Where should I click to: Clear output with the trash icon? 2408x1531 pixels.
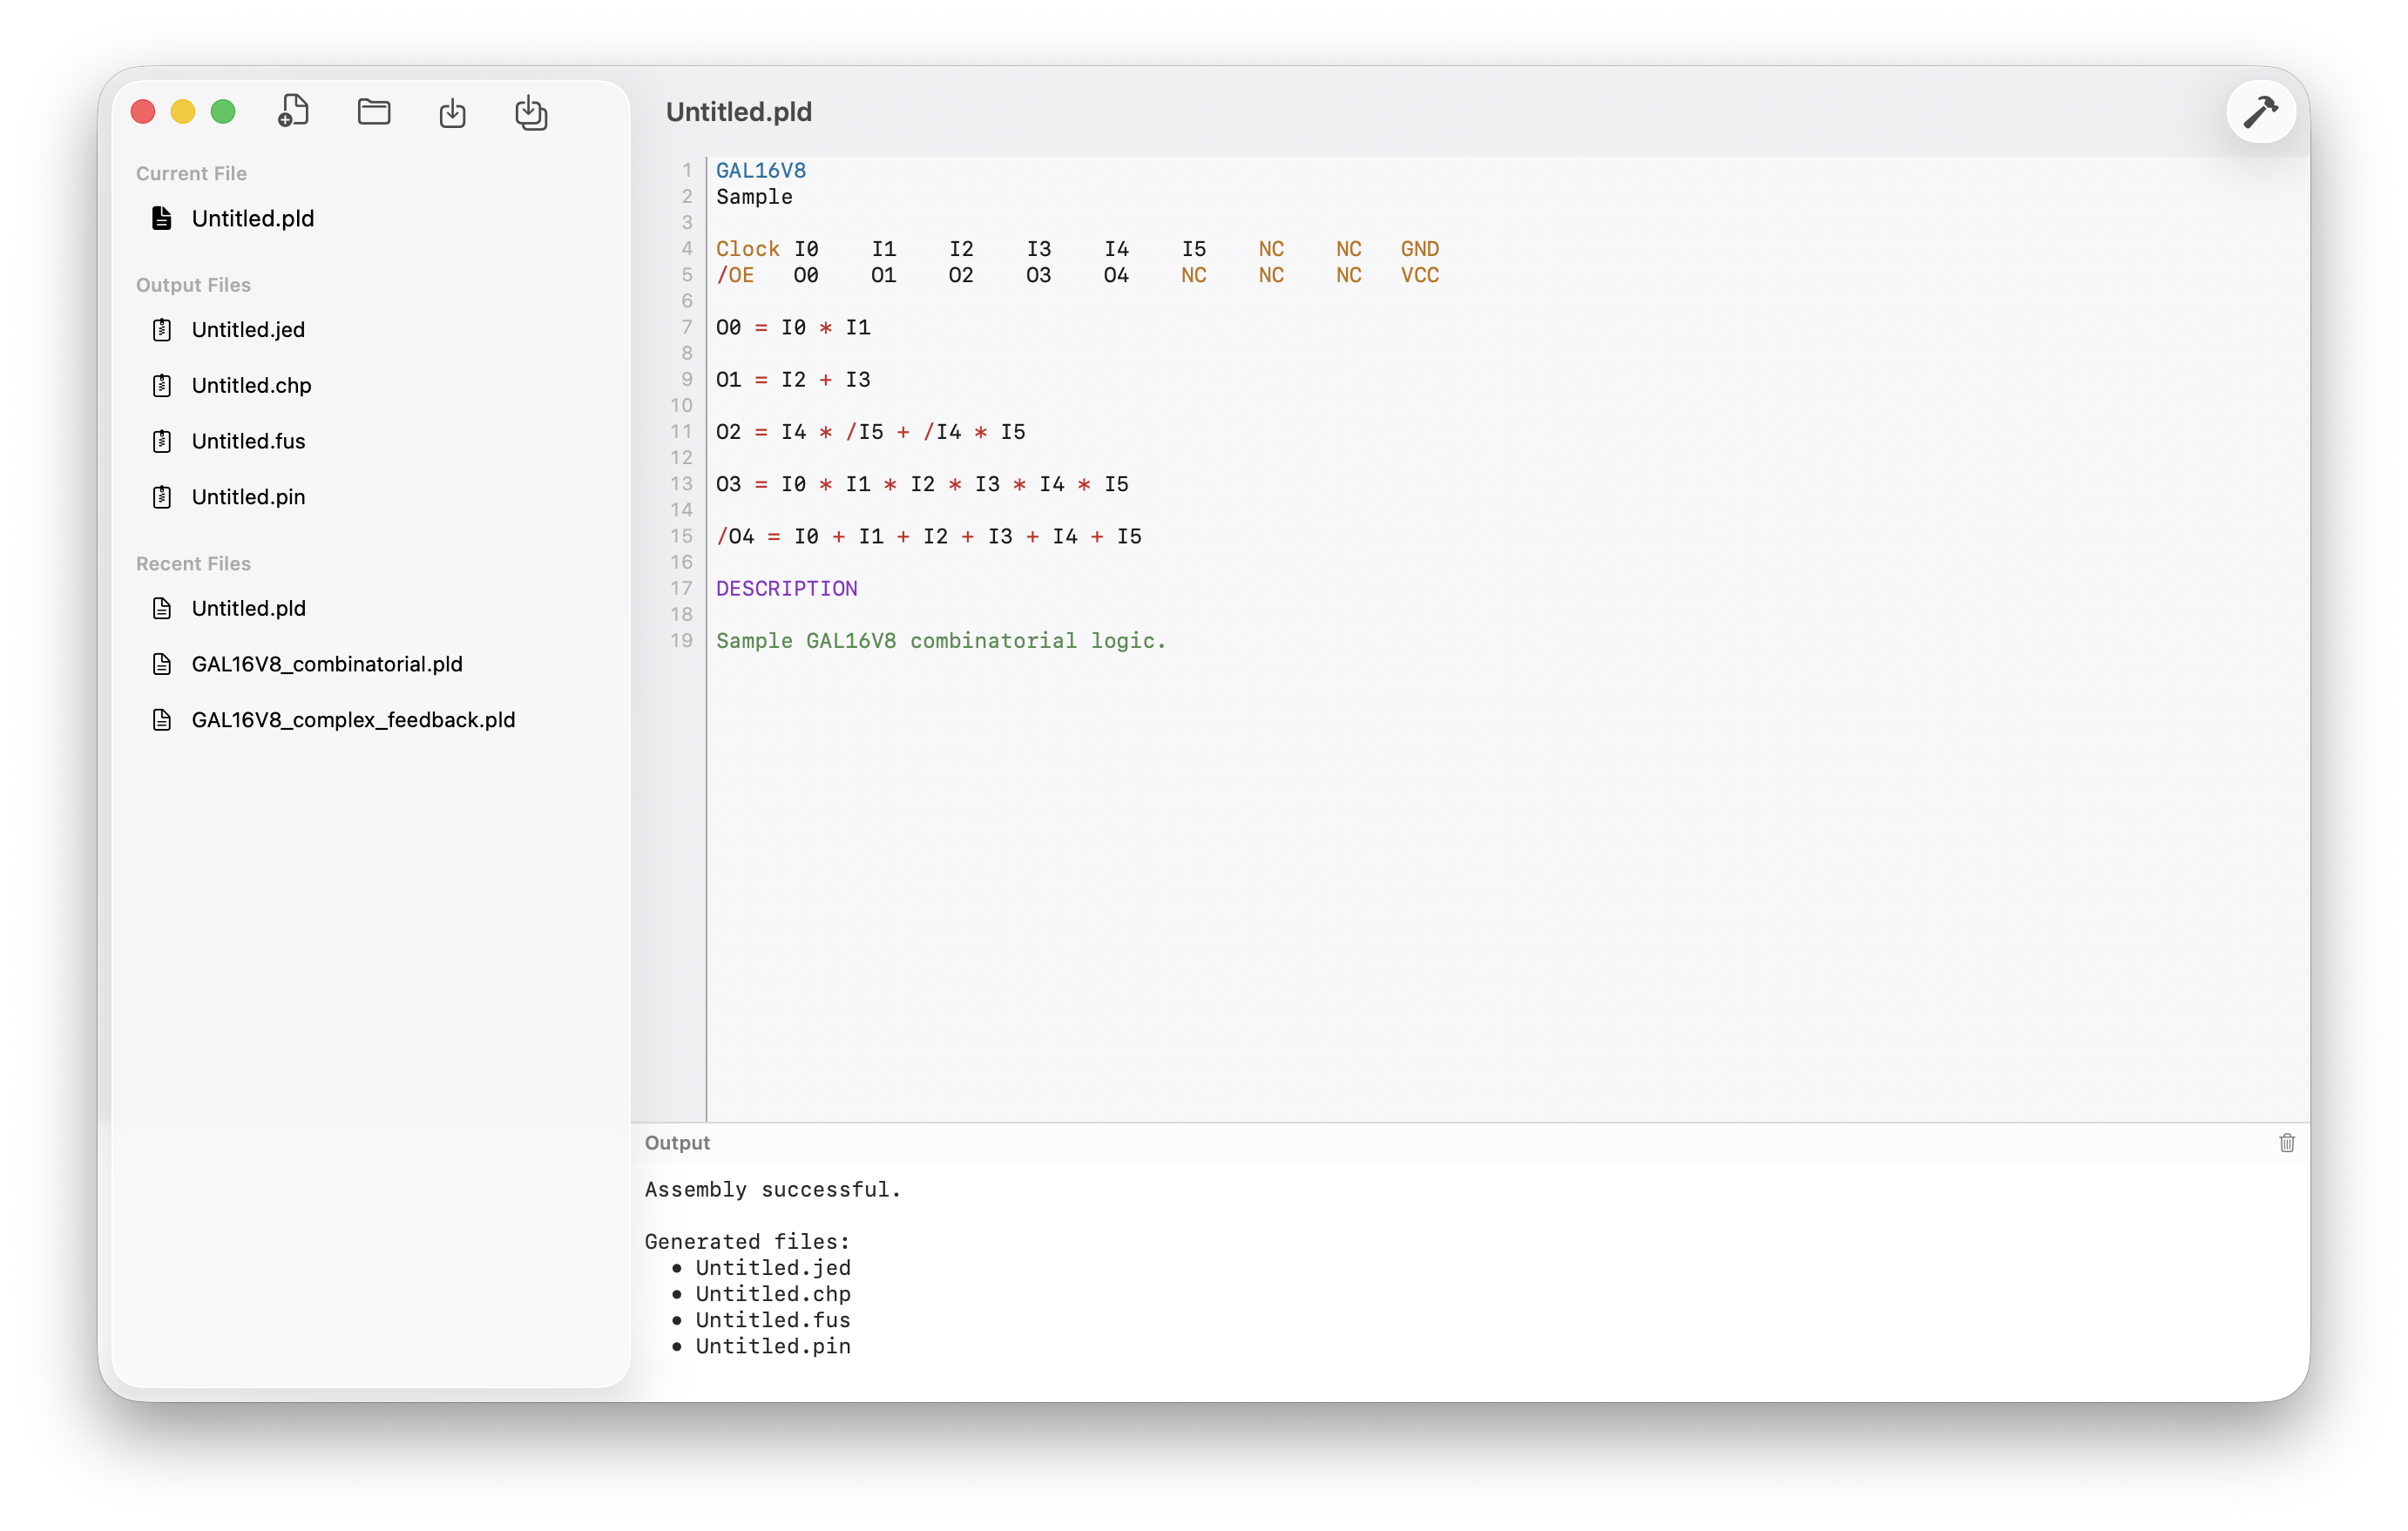[2286, 1143]
